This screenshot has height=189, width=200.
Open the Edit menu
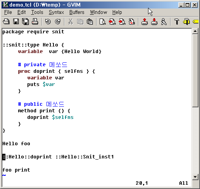(22, 12)
